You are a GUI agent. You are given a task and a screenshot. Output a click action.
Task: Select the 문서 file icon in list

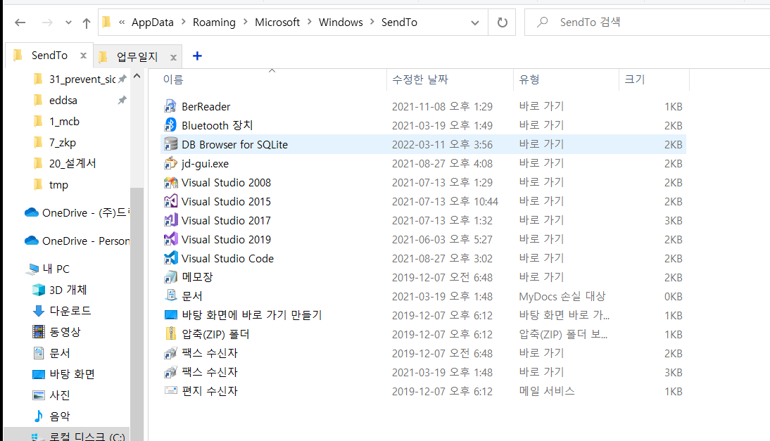[170, 296]
